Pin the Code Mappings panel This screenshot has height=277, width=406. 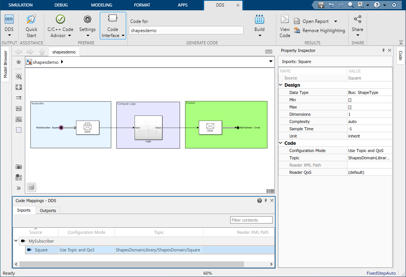click(266, 201)
